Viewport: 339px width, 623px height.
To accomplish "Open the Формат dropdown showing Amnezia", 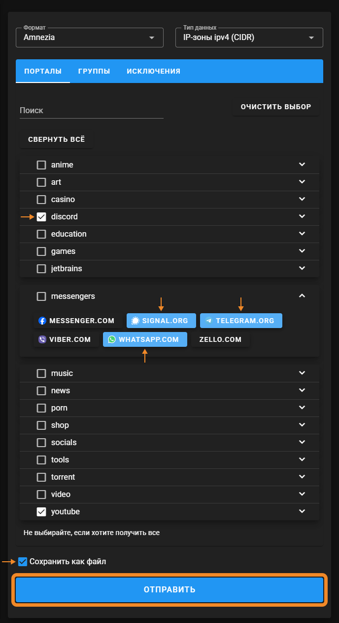I will 90,38.
